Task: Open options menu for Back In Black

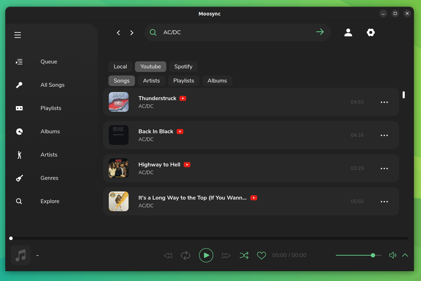Action: 384,135
